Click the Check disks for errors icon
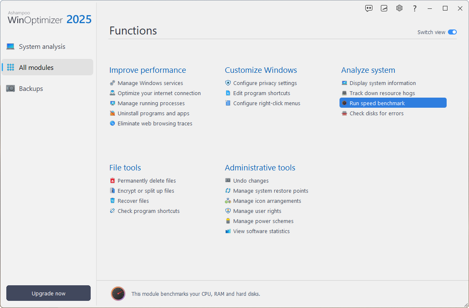Image resolution: width=469 pixels, height=308 pixels. click(345, 114)
